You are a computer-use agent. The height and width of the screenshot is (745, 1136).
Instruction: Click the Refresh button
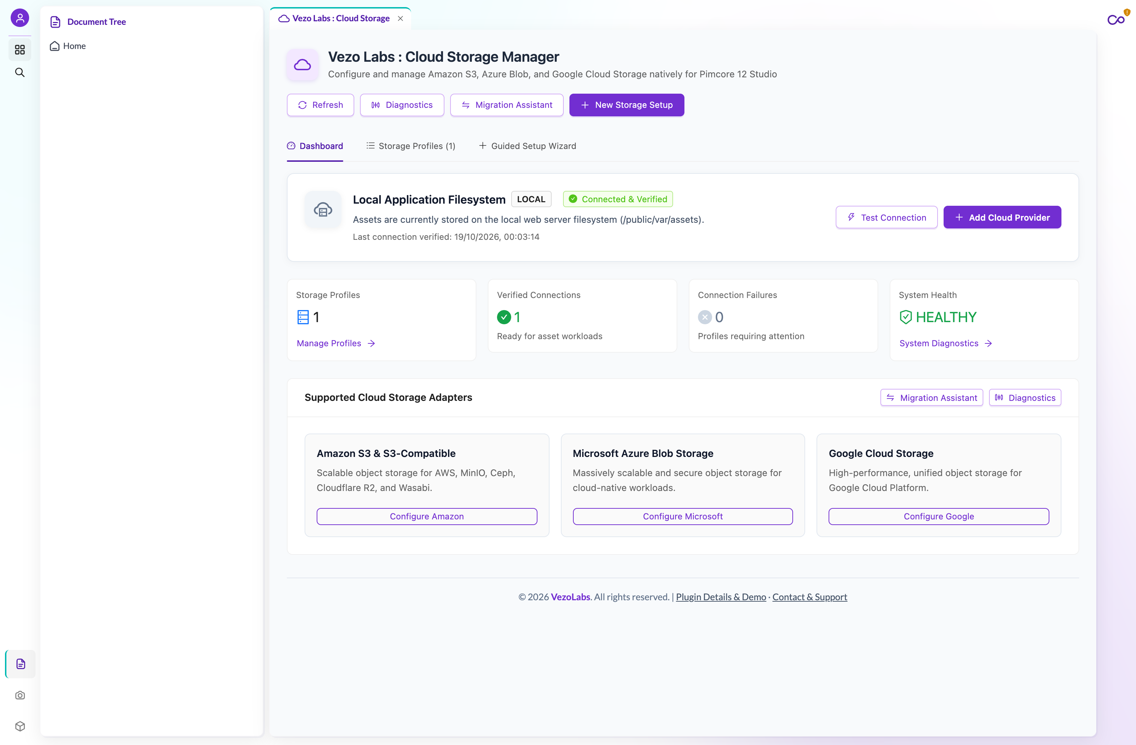coord(320,105)
